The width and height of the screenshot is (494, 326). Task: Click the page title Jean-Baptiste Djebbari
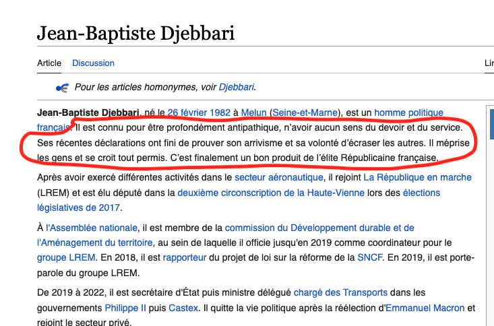coord(135,34)
